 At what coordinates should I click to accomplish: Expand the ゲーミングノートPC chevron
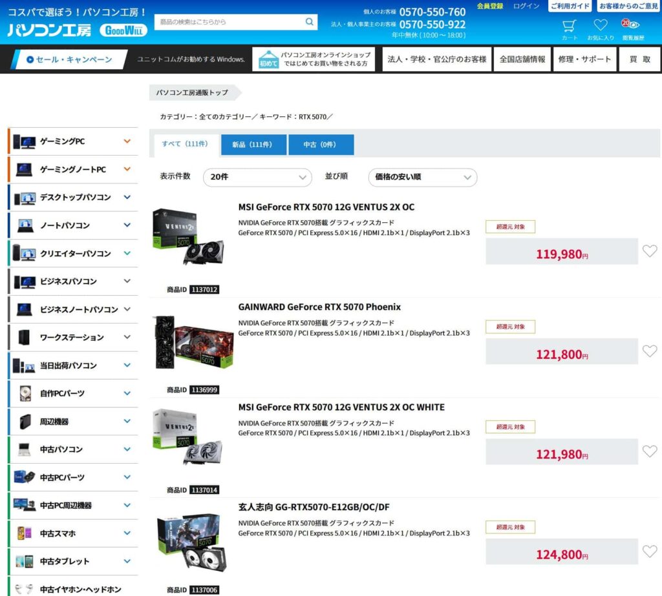(x=127, y=169)
